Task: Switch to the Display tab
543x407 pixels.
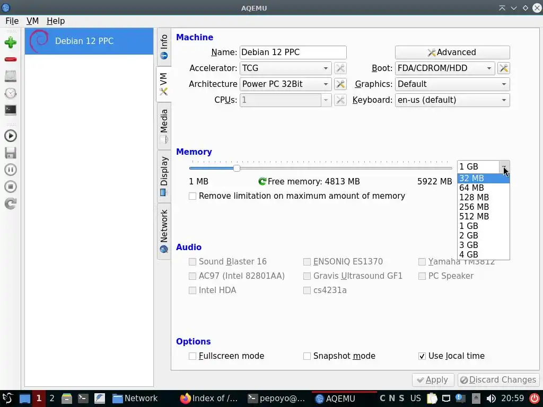Action: click(164, 176)
